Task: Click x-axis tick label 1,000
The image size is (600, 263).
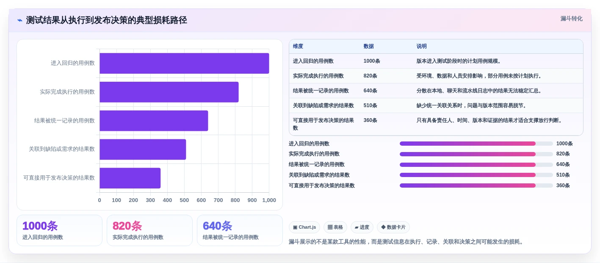Action: pyautogui.click(x=269, y=200)
